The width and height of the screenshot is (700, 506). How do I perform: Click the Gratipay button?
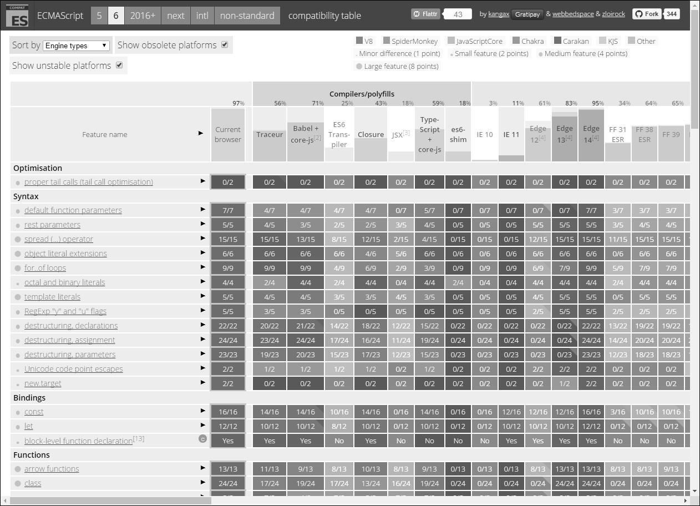tap(527, 14)
